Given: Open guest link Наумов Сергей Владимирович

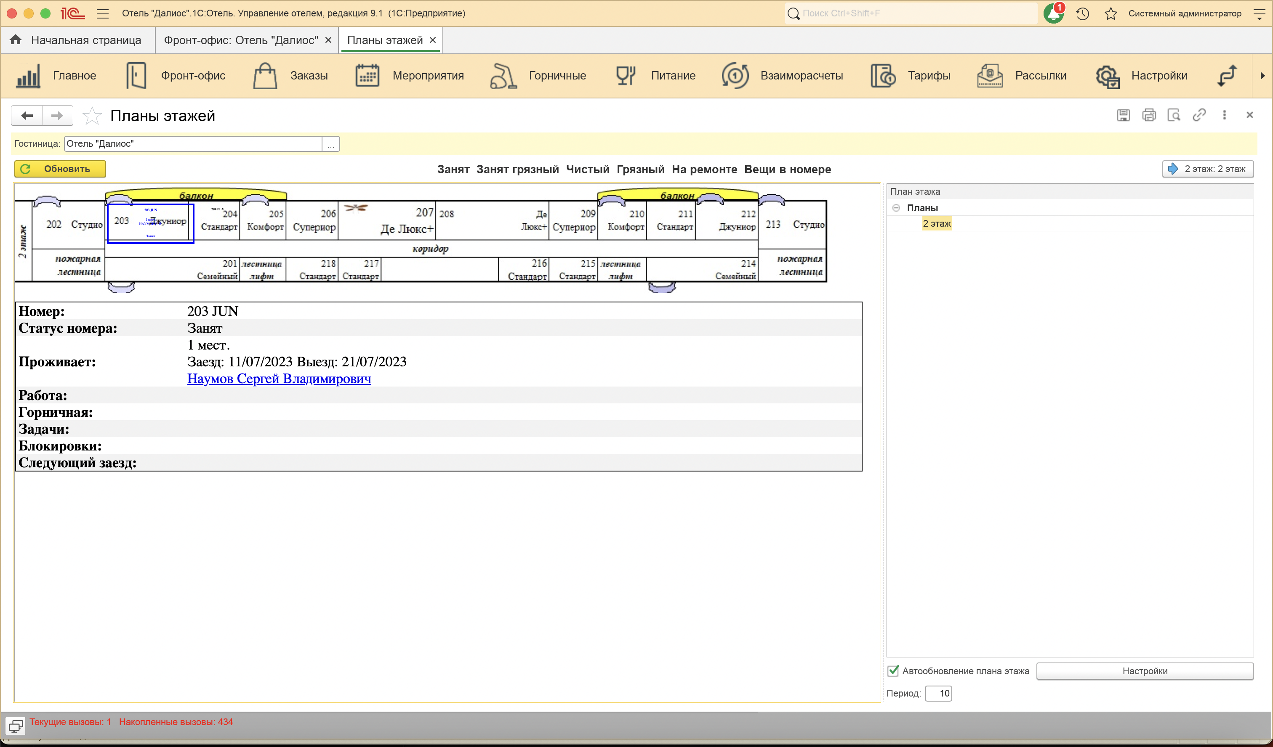Looking at the screenshot, I should (x=279, y=379).
